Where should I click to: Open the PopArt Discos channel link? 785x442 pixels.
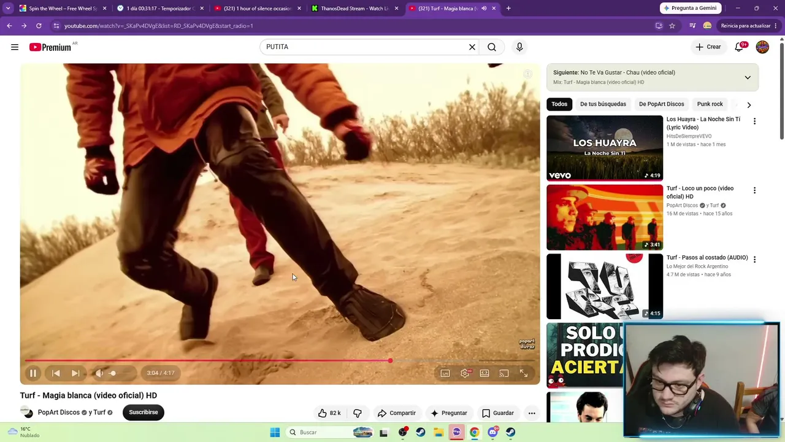click(x=59, y=413)
